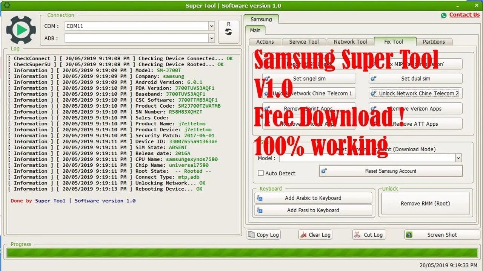Viewport: 483px width, 271px height.
Task: Open the Partitions tab
Action: click(434, 42)
